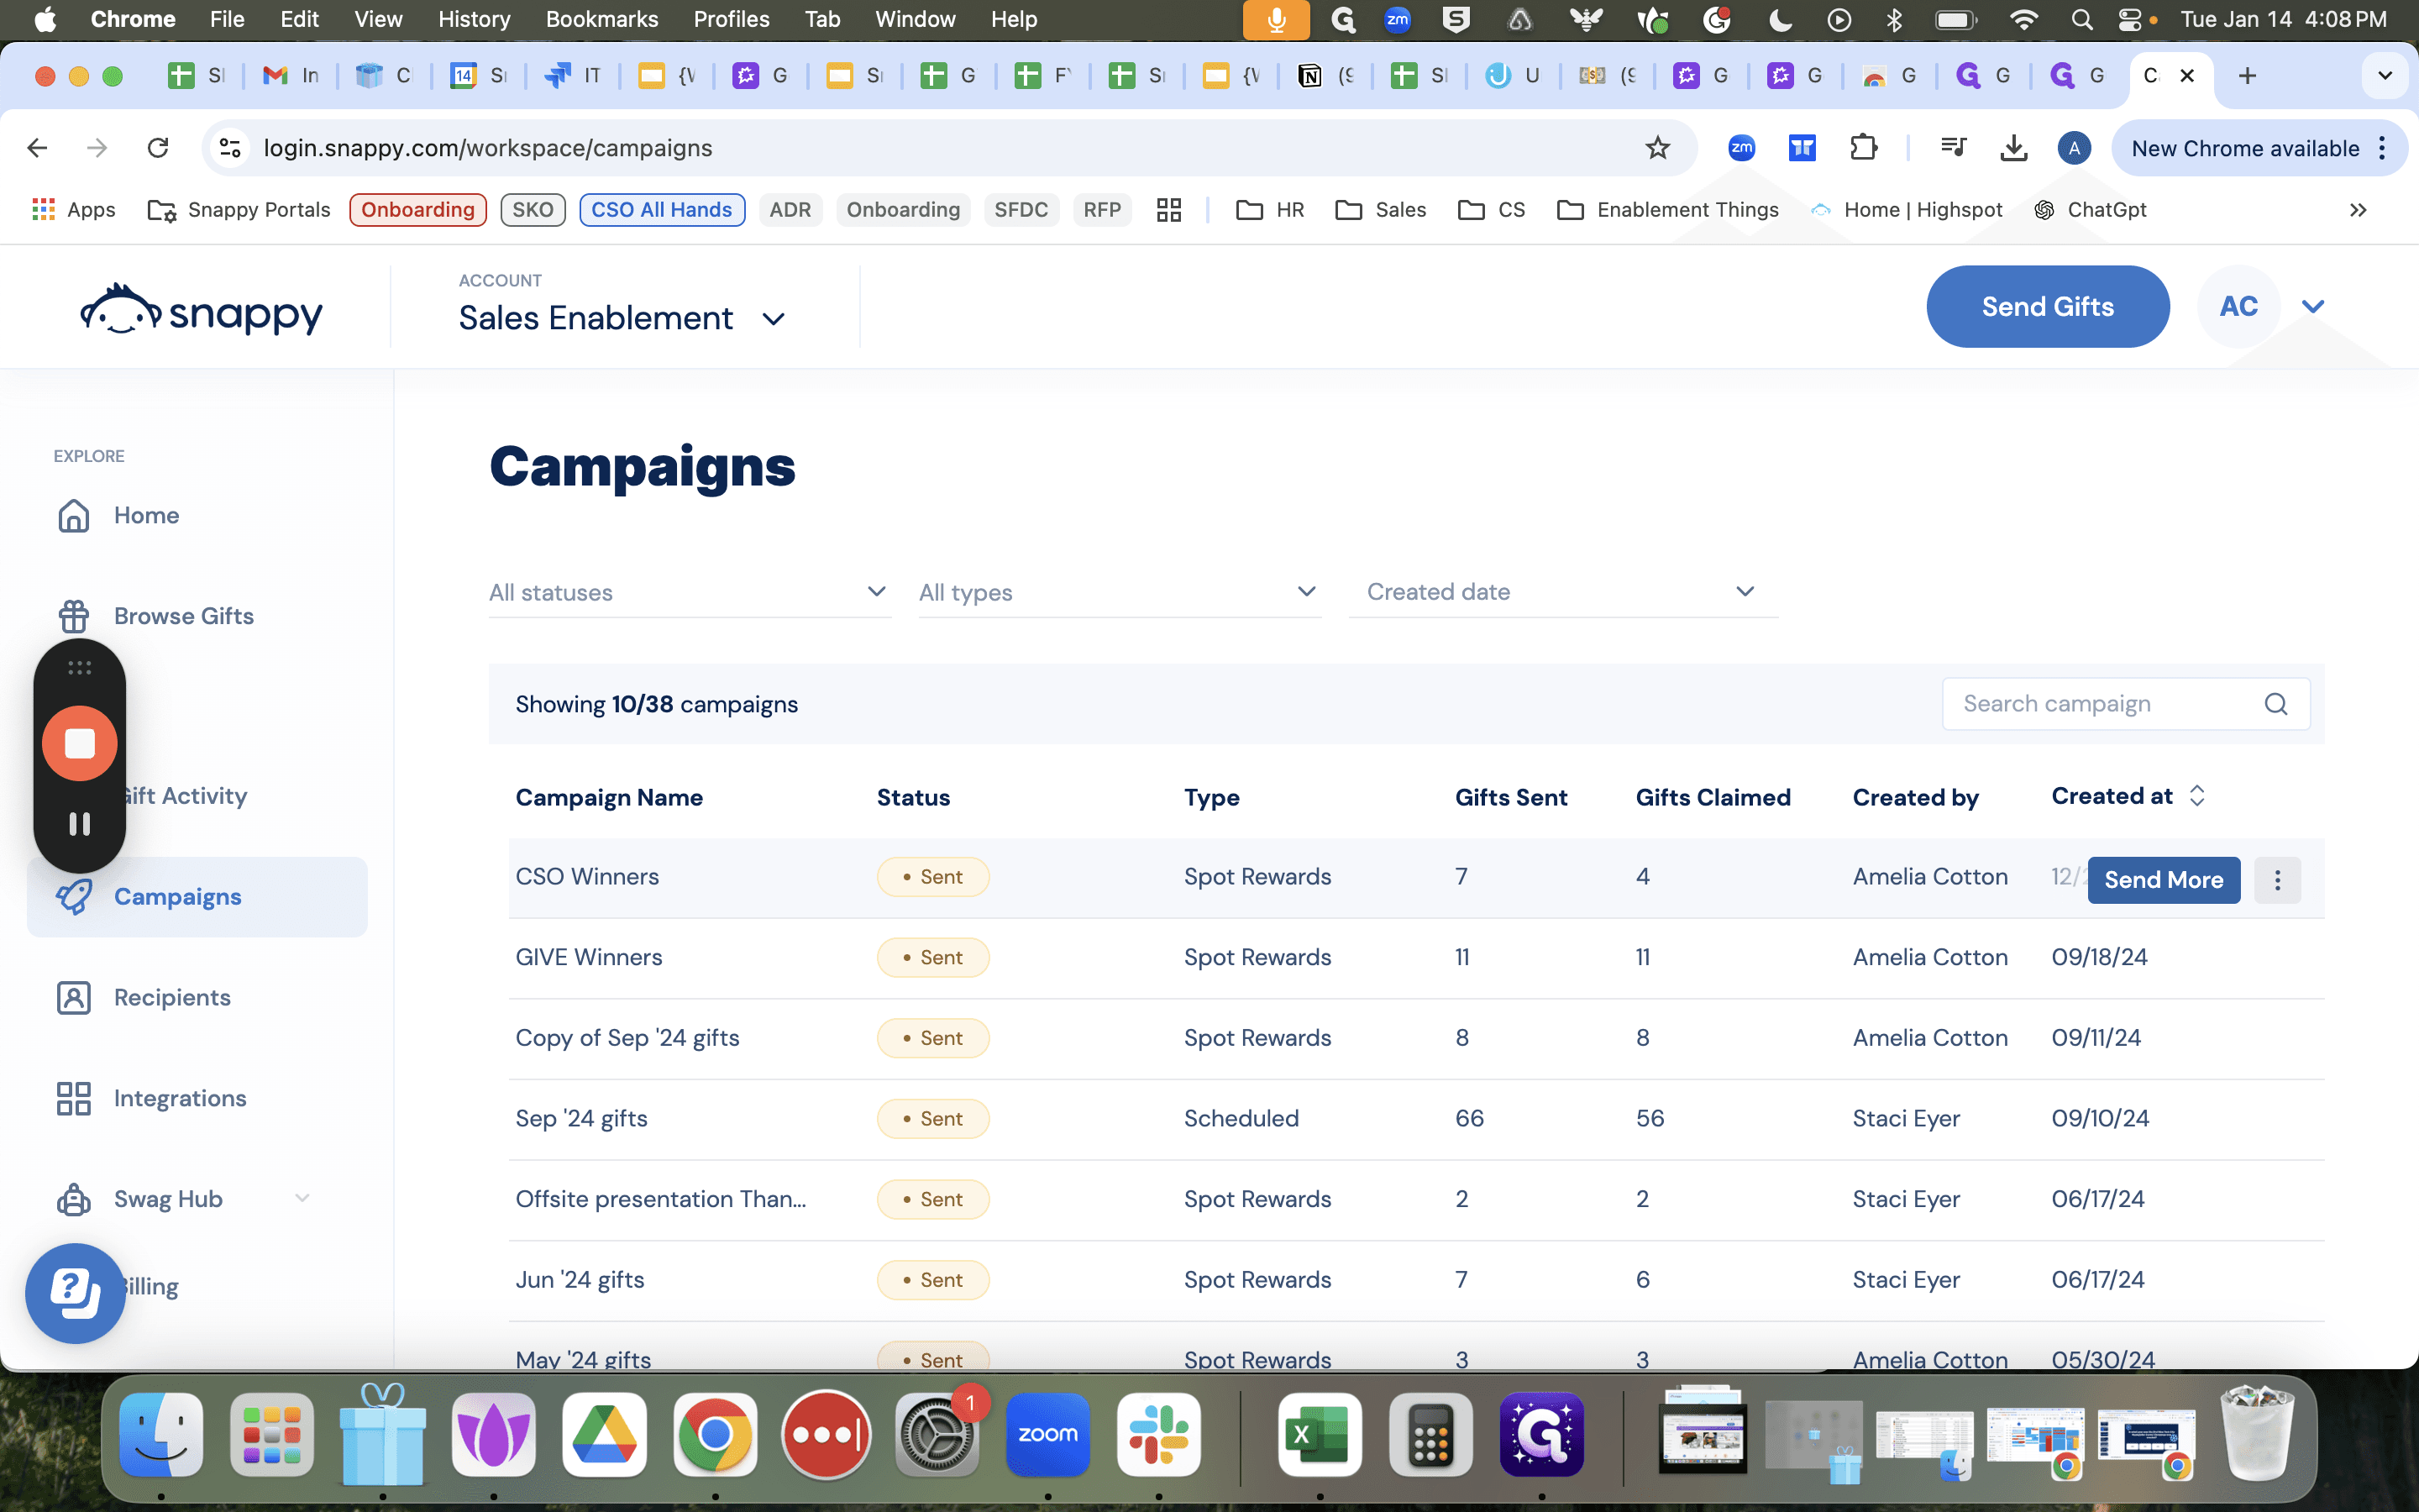
Task: Click Send More for CSO Winners
Action: 2163,880
